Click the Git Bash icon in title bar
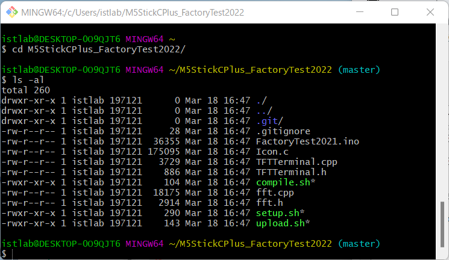This screenshot has width=449, height=260. pos(11,12)
